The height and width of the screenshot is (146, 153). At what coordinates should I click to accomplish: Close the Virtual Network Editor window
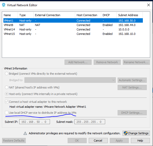point(148,5)
